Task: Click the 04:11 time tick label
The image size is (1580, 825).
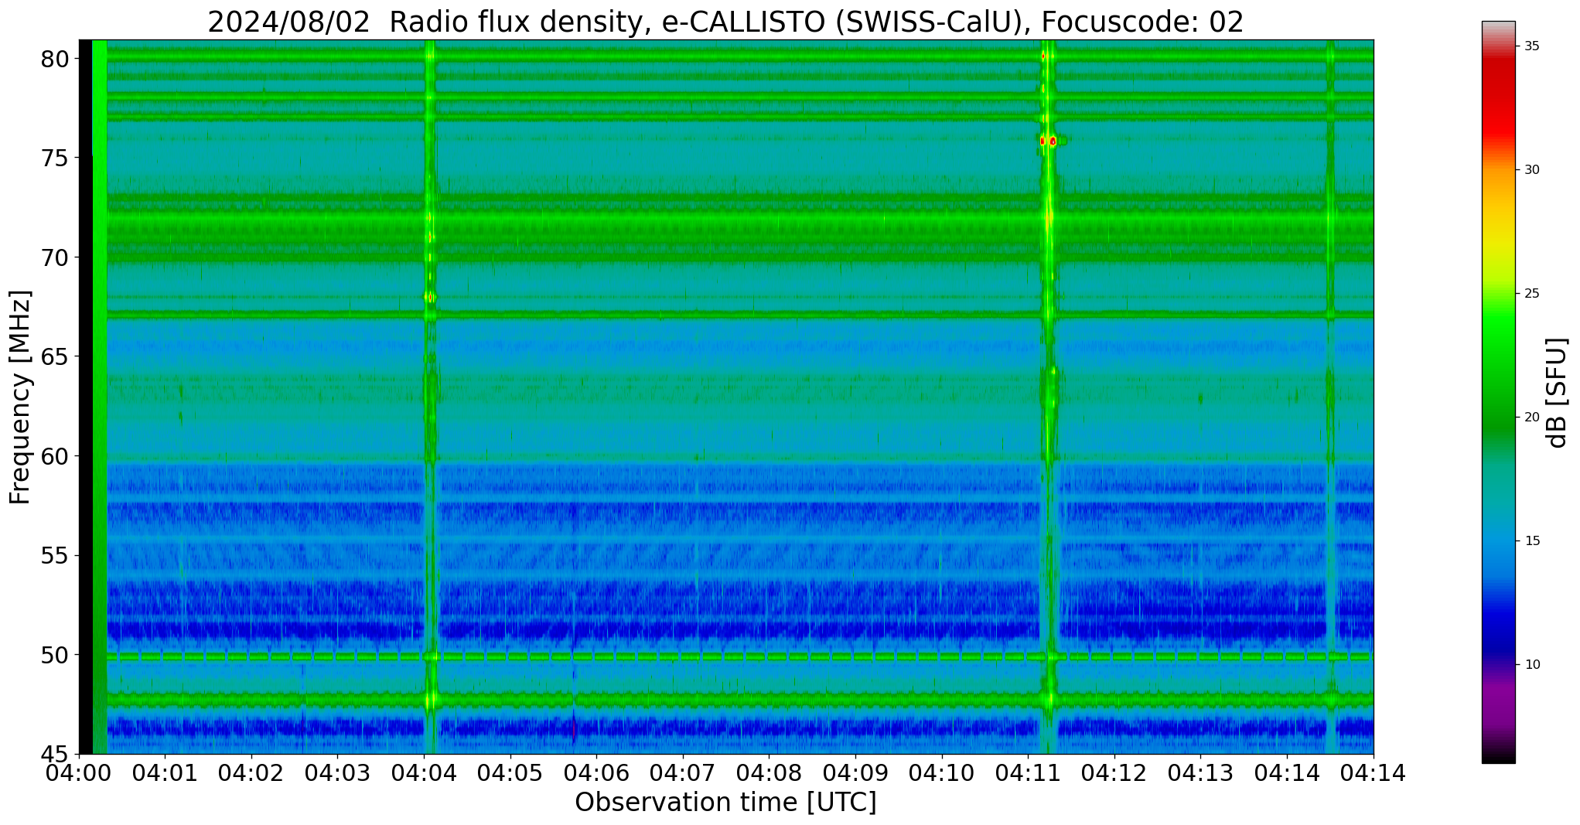Action: tap(1028, 772)
